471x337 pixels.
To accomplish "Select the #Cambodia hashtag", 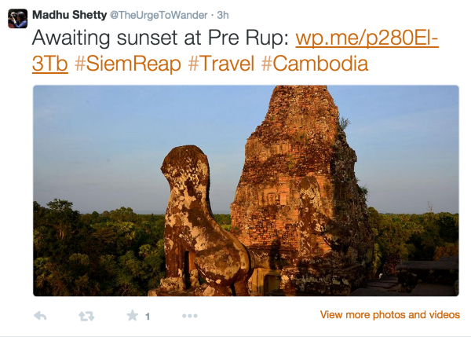I will [x=312, y=64].
